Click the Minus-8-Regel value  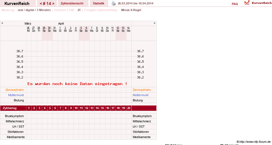[131, 10]
